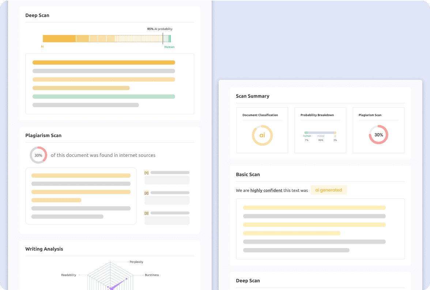Switch to the Plagiarism Scan section

pyautogui.click(x=44, y=135)
